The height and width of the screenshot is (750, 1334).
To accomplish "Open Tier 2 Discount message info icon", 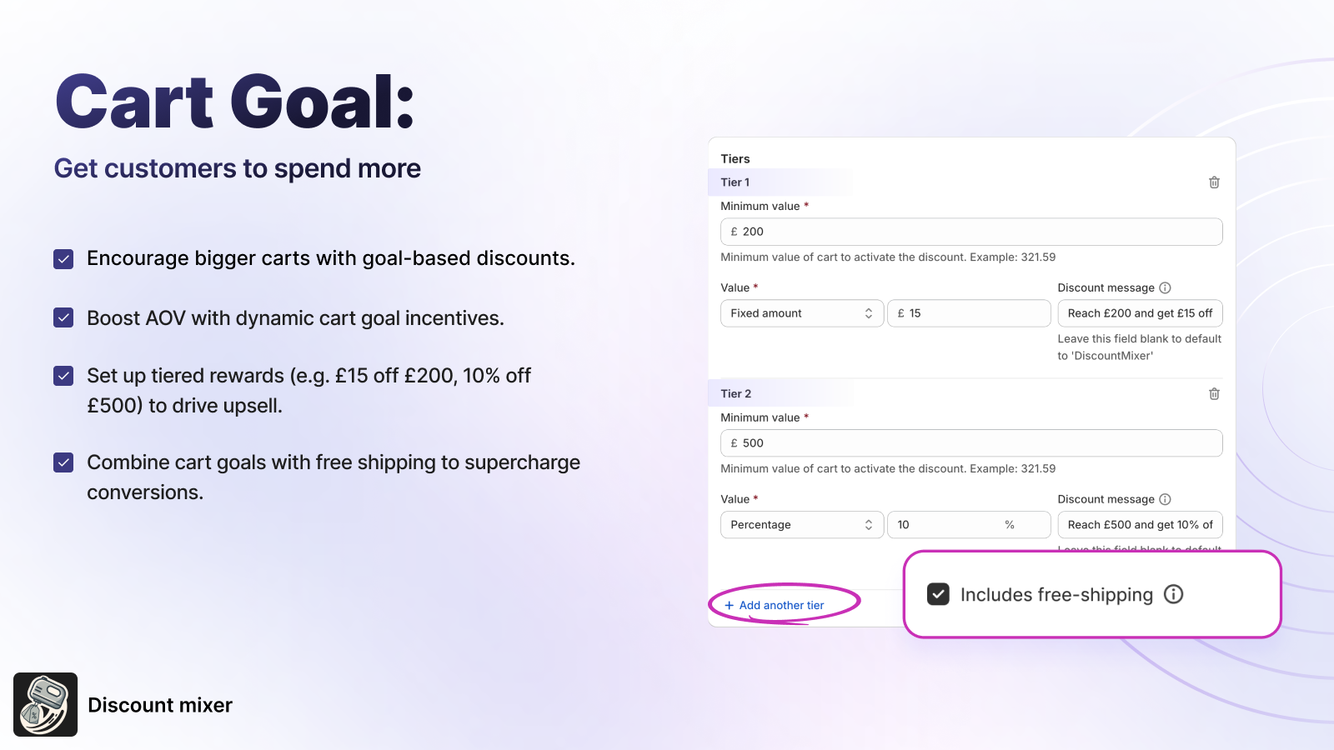I will point(1165,499).
